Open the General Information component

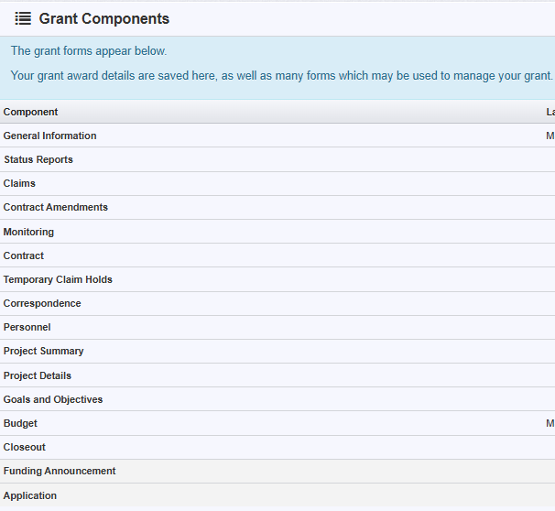(49, 136)
